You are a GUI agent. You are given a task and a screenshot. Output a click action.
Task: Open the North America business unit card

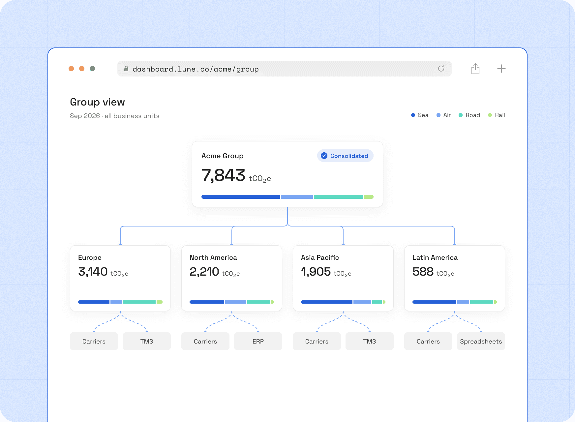(x=232, y=278)
